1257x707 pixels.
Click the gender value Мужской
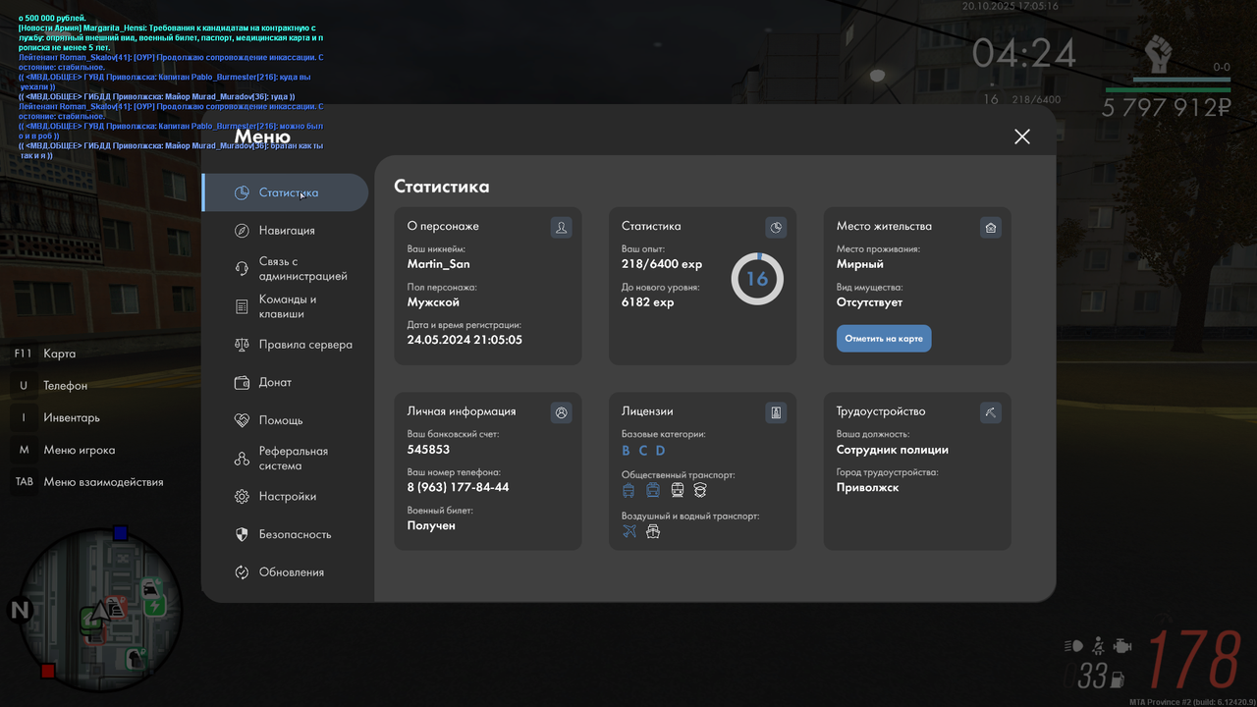433,302
